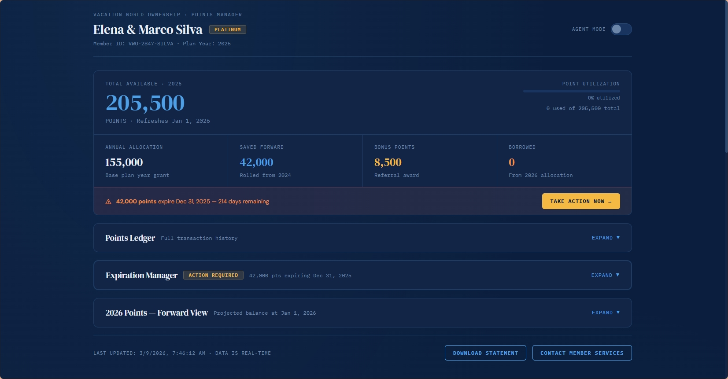Click the 'From 2026 allocation' caption
The height and width of the screenshot is (379, 728).
(541, 175)
